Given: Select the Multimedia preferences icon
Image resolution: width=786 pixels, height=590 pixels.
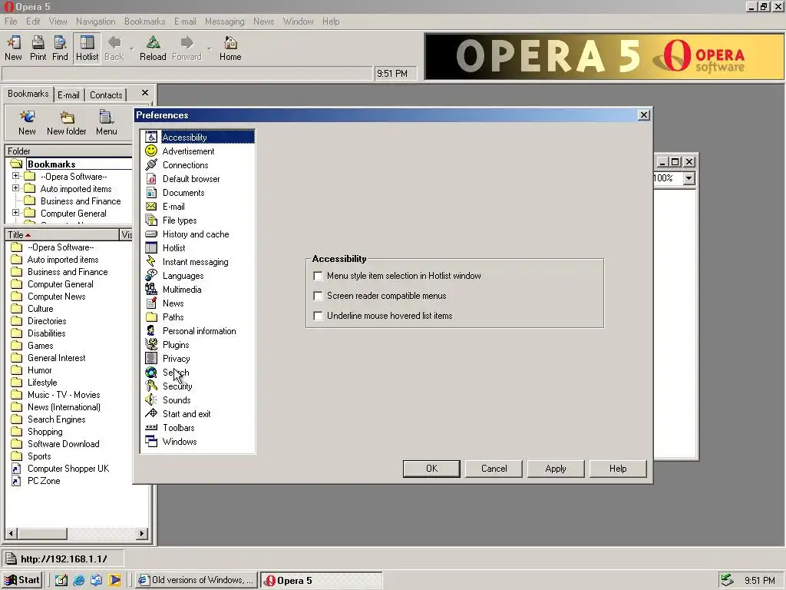Looking at the screenshot, I should tap(151, 289).
